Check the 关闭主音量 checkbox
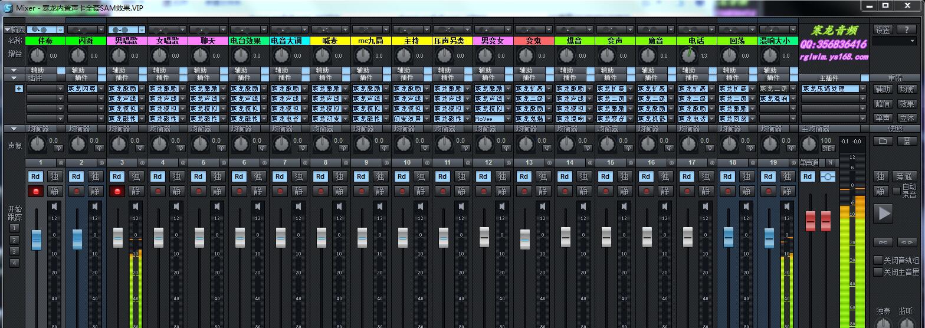The image size is (925, 328). pos(878,272)
